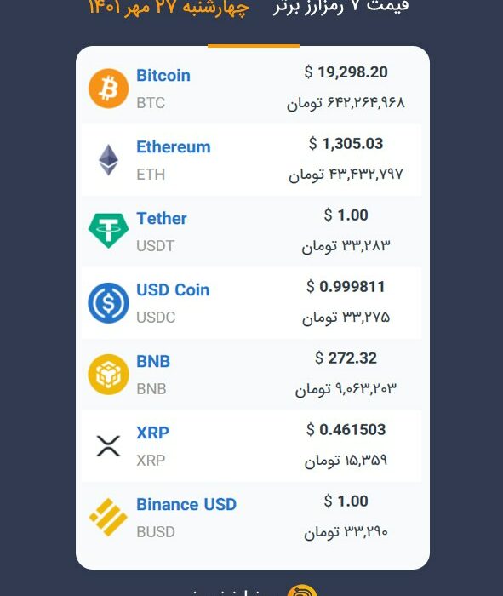
Task: Click the BNB price $272.32
Action: click(346, 358)
